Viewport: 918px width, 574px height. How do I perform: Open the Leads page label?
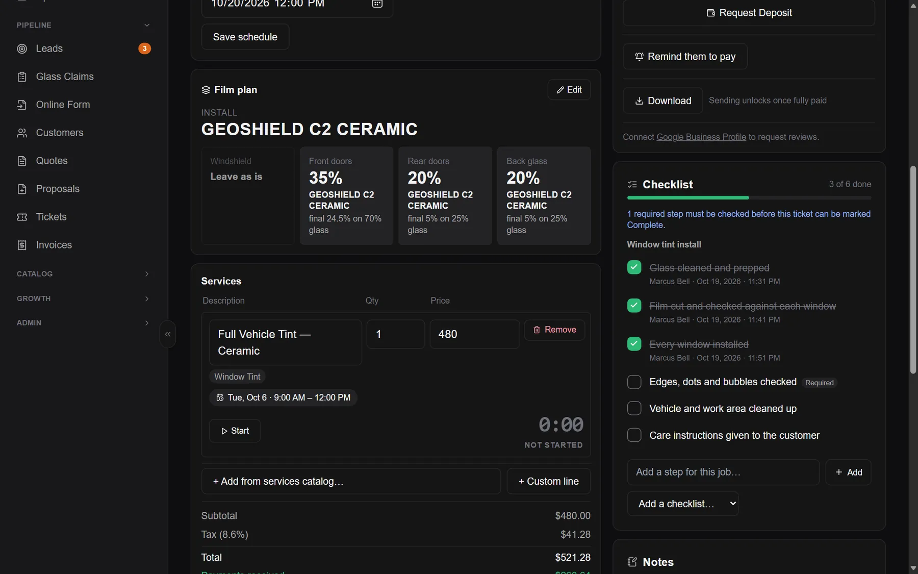point(49,48)
